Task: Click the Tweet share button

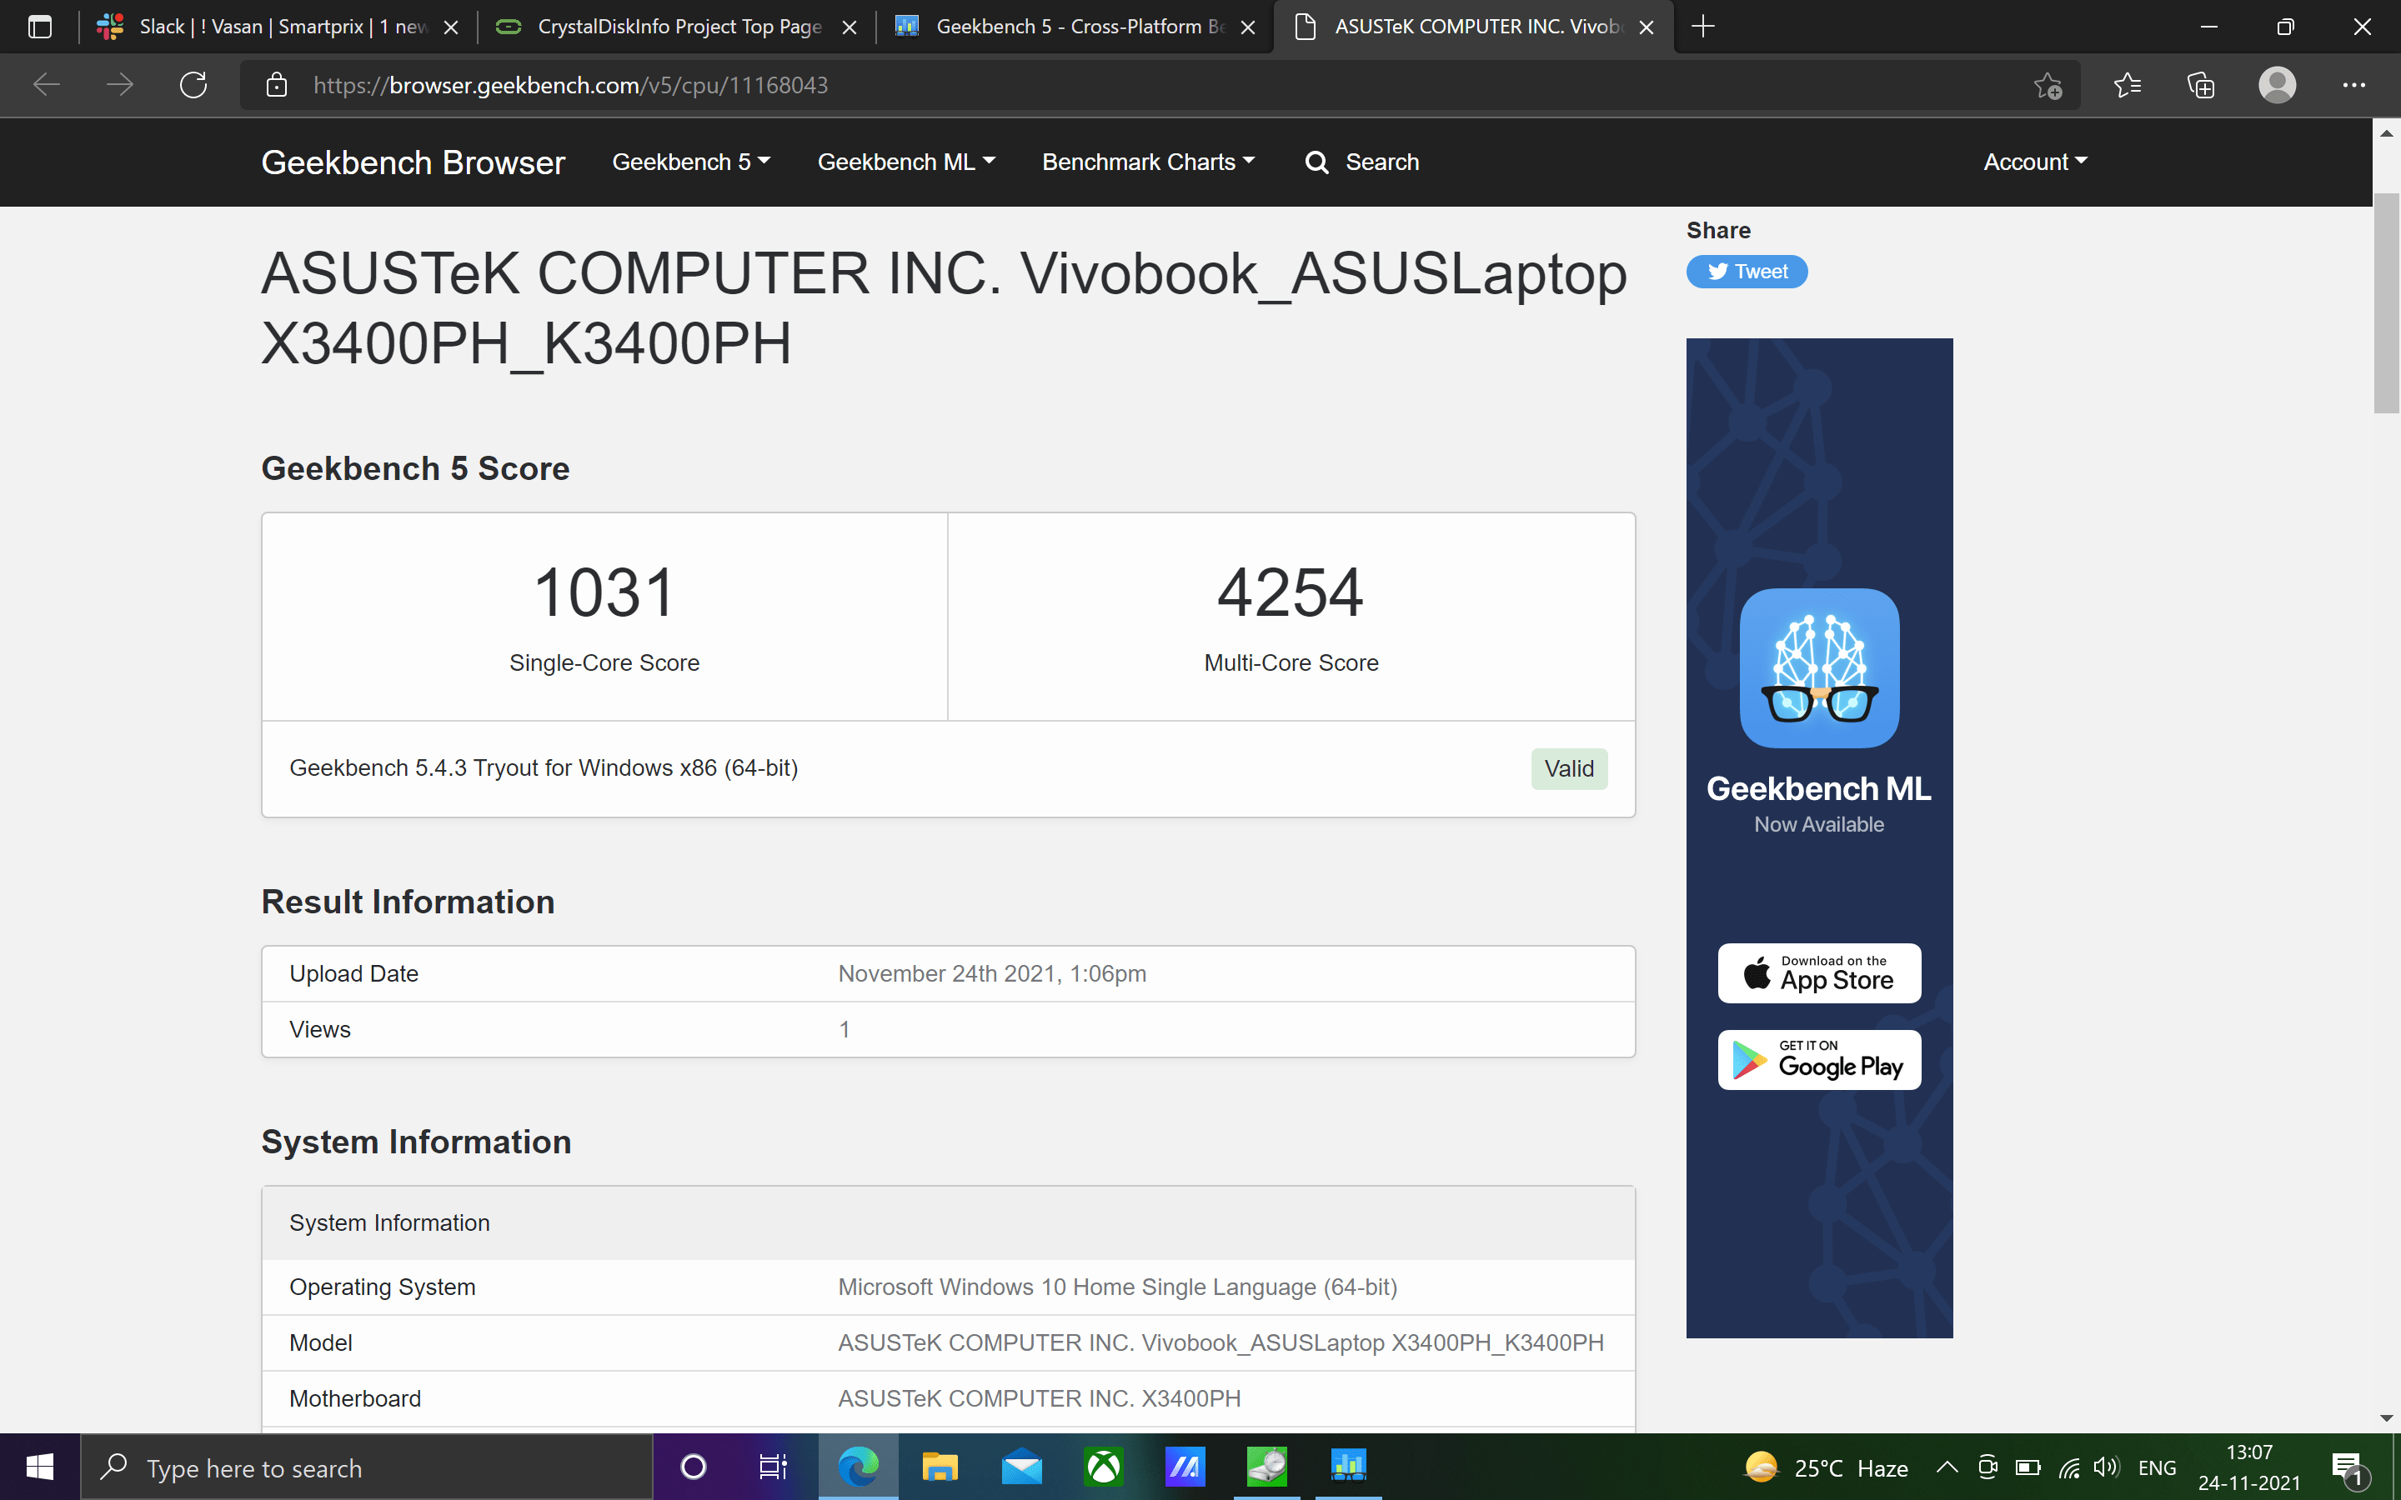Action: pyautogui.click(x=1747, y=272)
